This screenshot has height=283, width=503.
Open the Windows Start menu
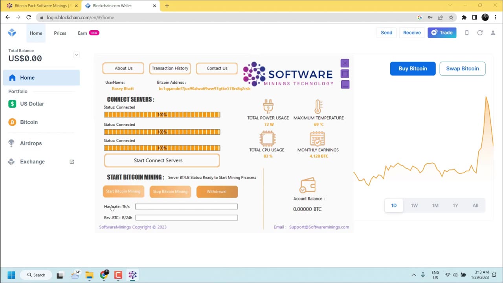coord(11,275)
